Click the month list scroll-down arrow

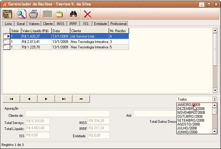click(x=215, y=131)
